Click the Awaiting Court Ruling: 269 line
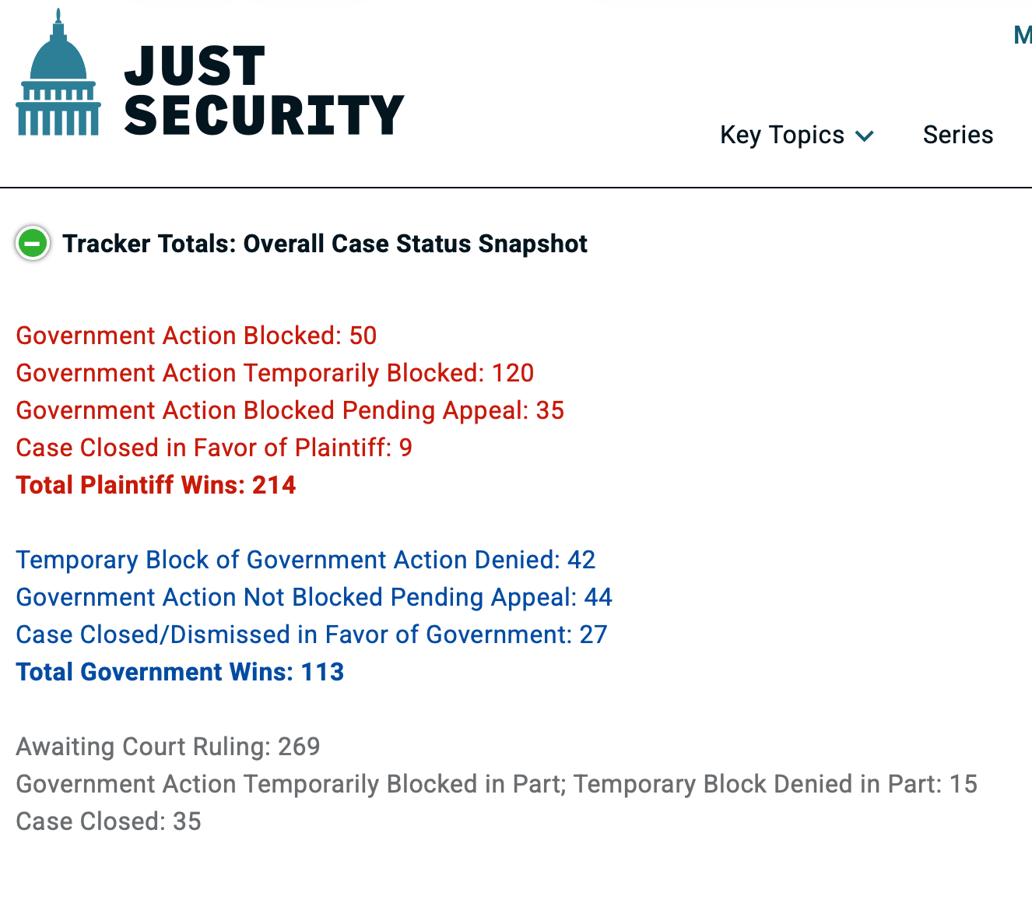Viewport: 1032px width, 900px height. click(x=168, y=747)
